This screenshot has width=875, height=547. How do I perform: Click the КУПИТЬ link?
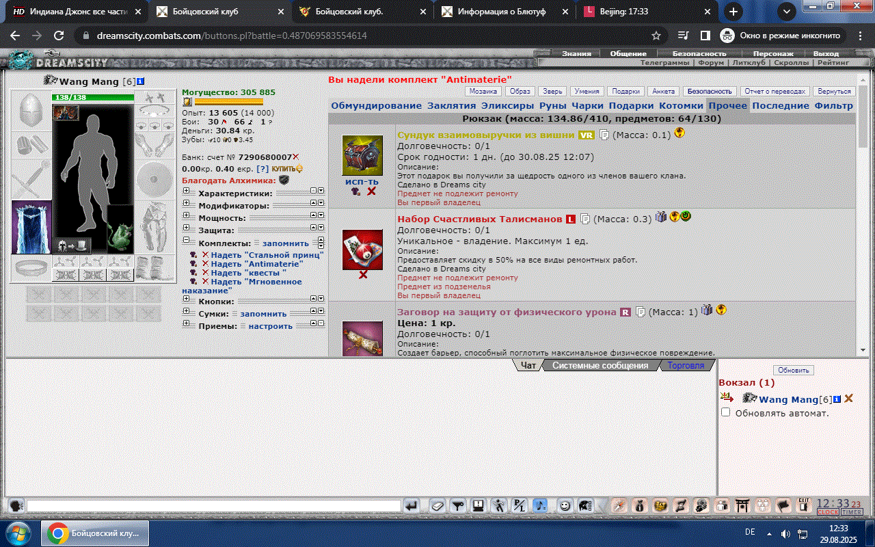[x=287, y=168]
